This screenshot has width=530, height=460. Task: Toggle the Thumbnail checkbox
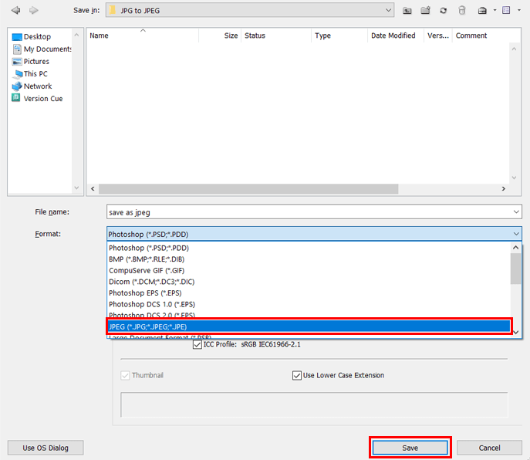tap(126, 376)
